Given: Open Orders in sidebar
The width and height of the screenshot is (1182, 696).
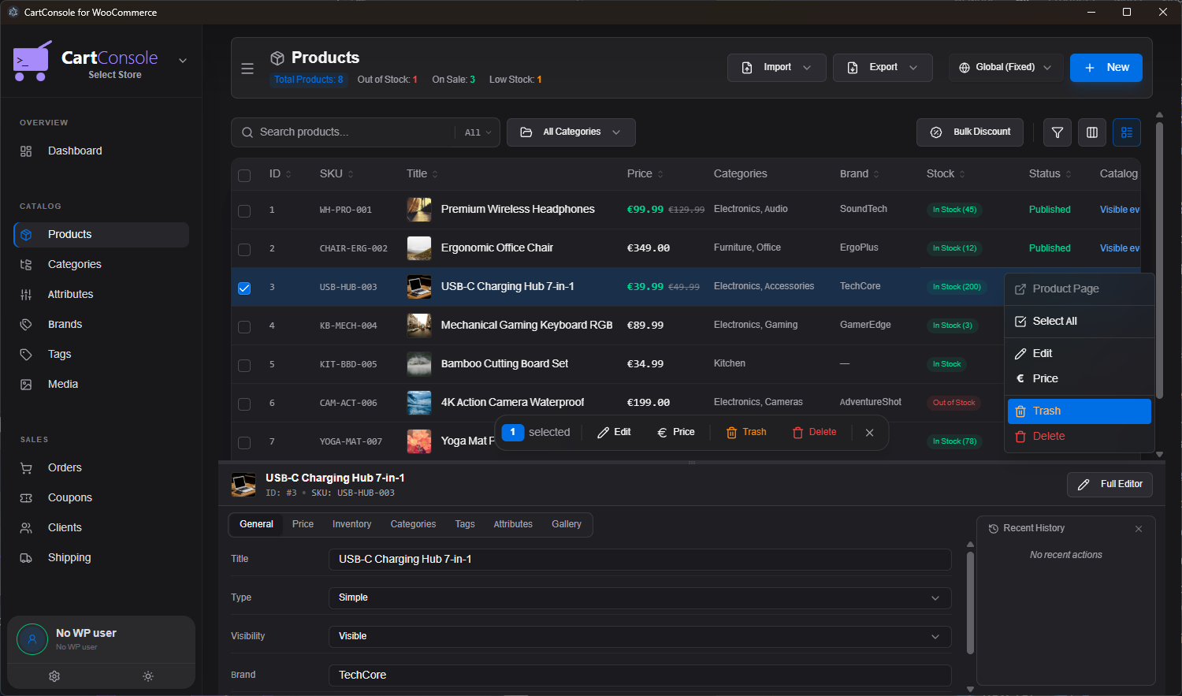Looking at the screenshot, I should point(101,467).
